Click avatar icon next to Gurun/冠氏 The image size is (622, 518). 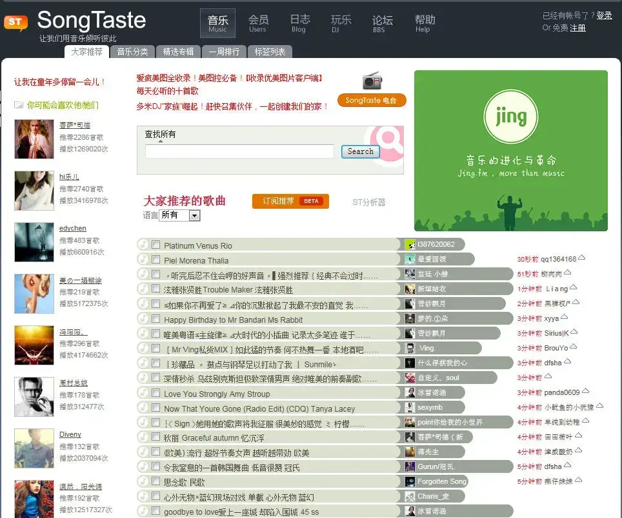(410, 466)
